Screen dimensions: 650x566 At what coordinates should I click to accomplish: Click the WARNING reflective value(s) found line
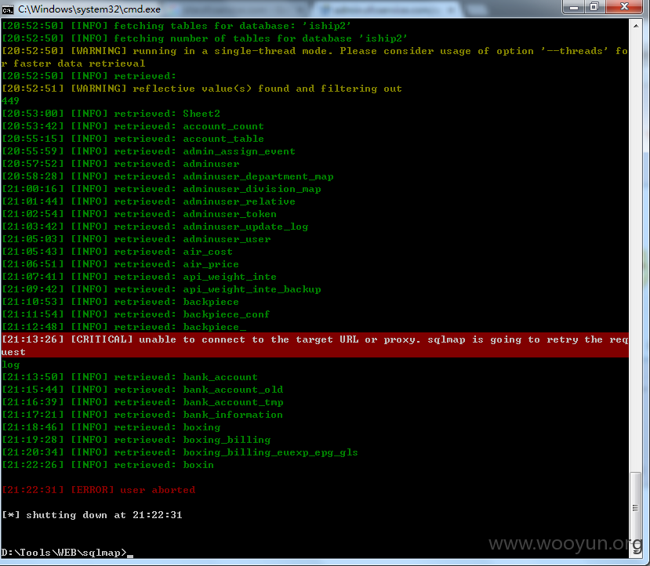[x=202, y=89]
